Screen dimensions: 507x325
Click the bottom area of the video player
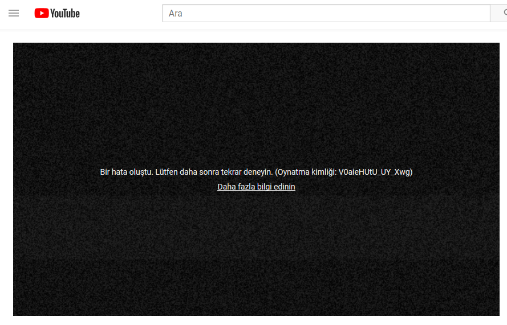click(256, 285)
